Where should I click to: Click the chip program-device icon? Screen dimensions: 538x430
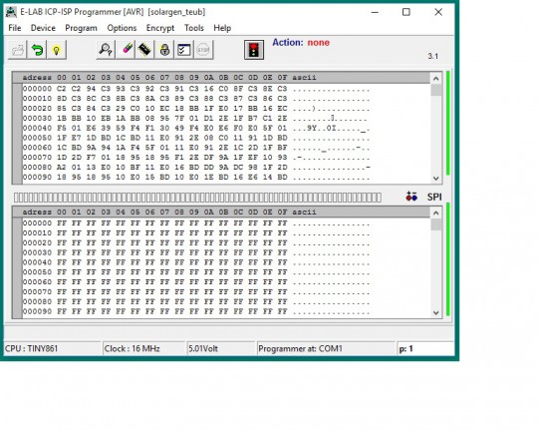144,50
